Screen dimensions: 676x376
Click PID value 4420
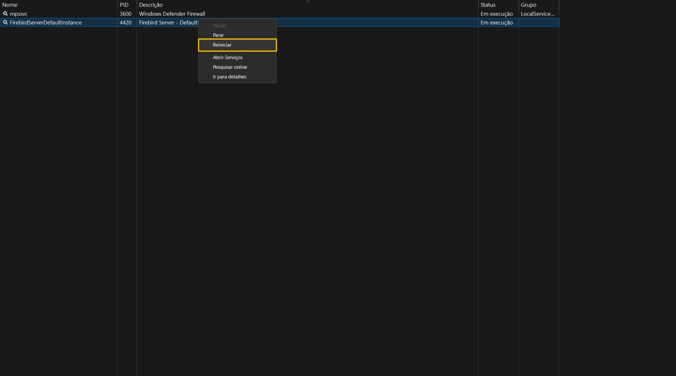point(125,23)
